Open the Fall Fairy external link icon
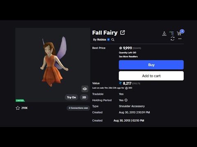 pyautogui.click(x=122, y=33)
